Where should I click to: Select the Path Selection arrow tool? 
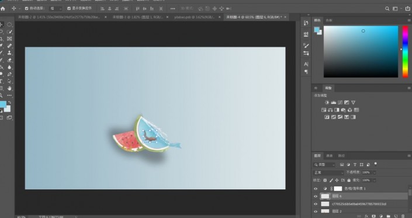pos(9,81)
